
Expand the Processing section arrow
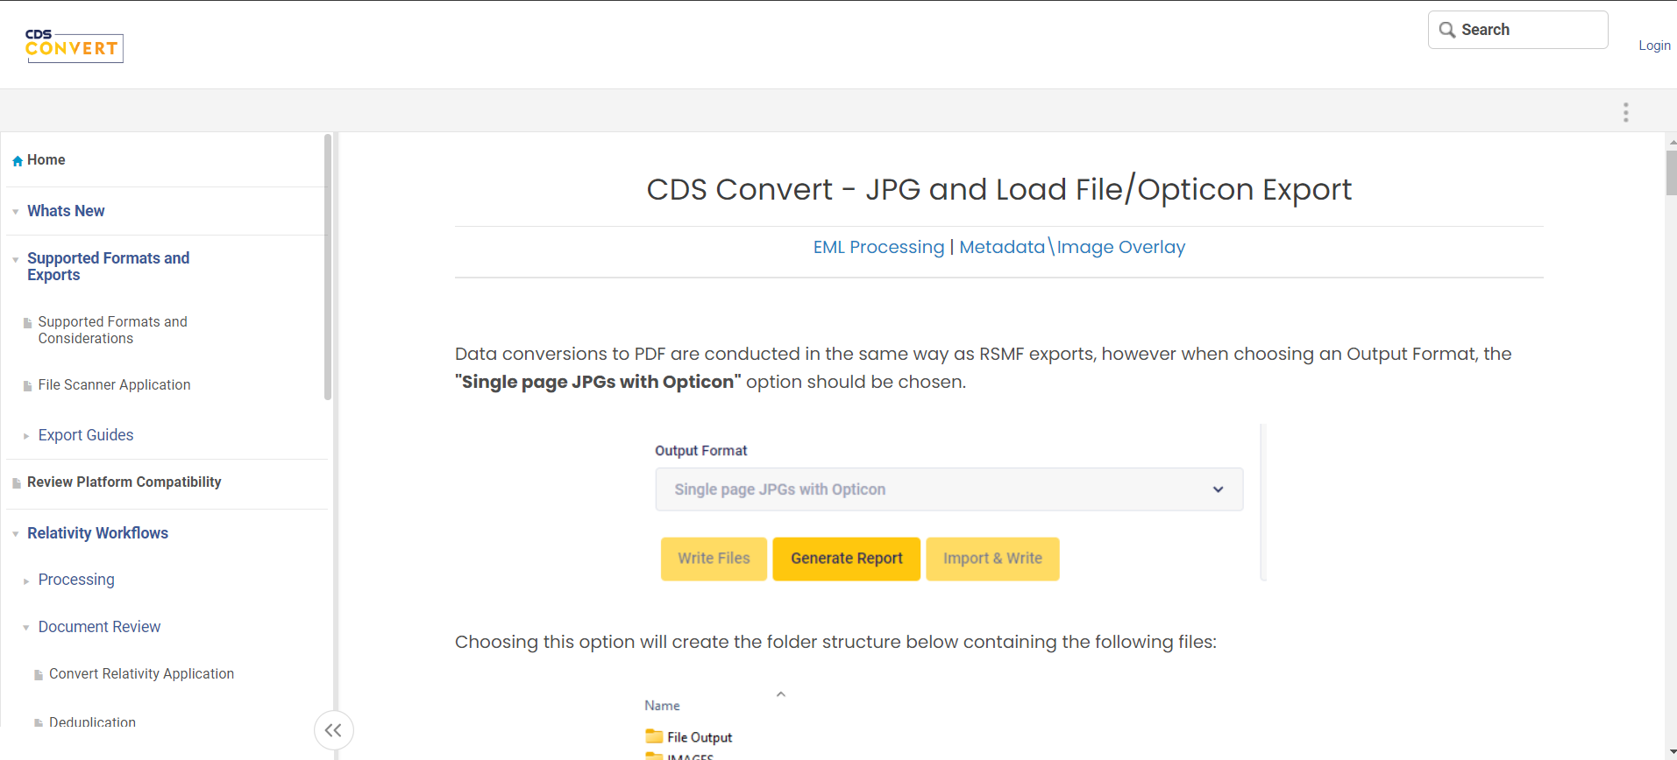point(26,581)
